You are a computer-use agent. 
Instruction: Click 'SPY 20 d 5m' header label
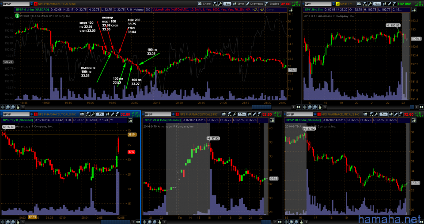click(314, 9)
